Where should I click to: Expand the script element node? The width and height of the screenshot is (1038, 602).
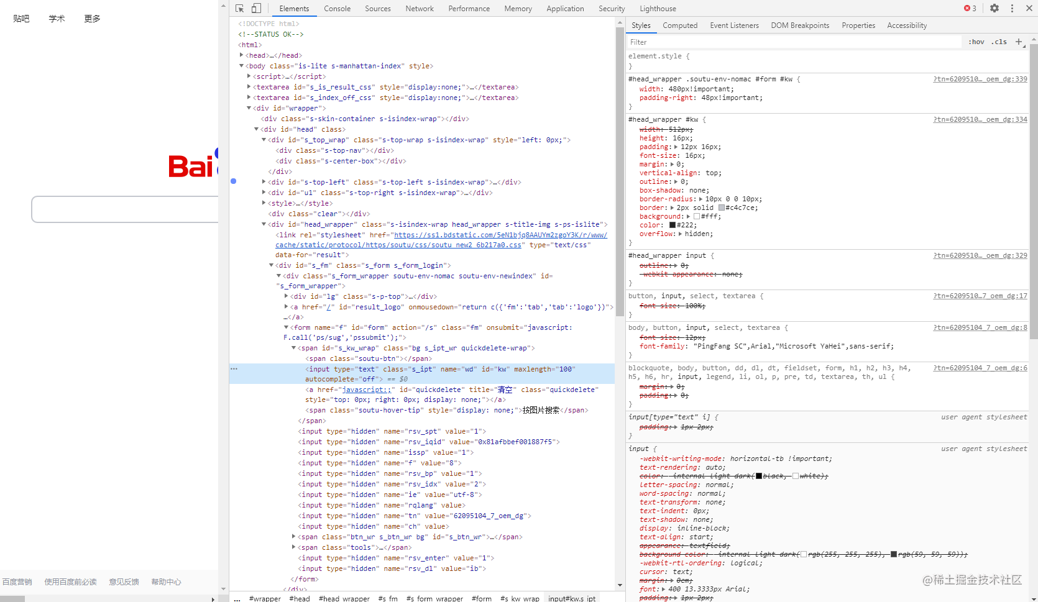[249, 76]
